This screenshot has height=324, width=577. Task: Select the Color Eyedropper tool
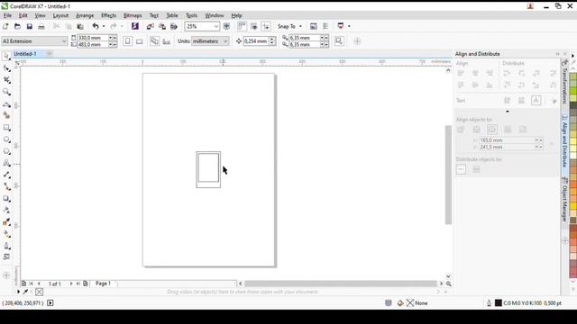pos(6,222)
